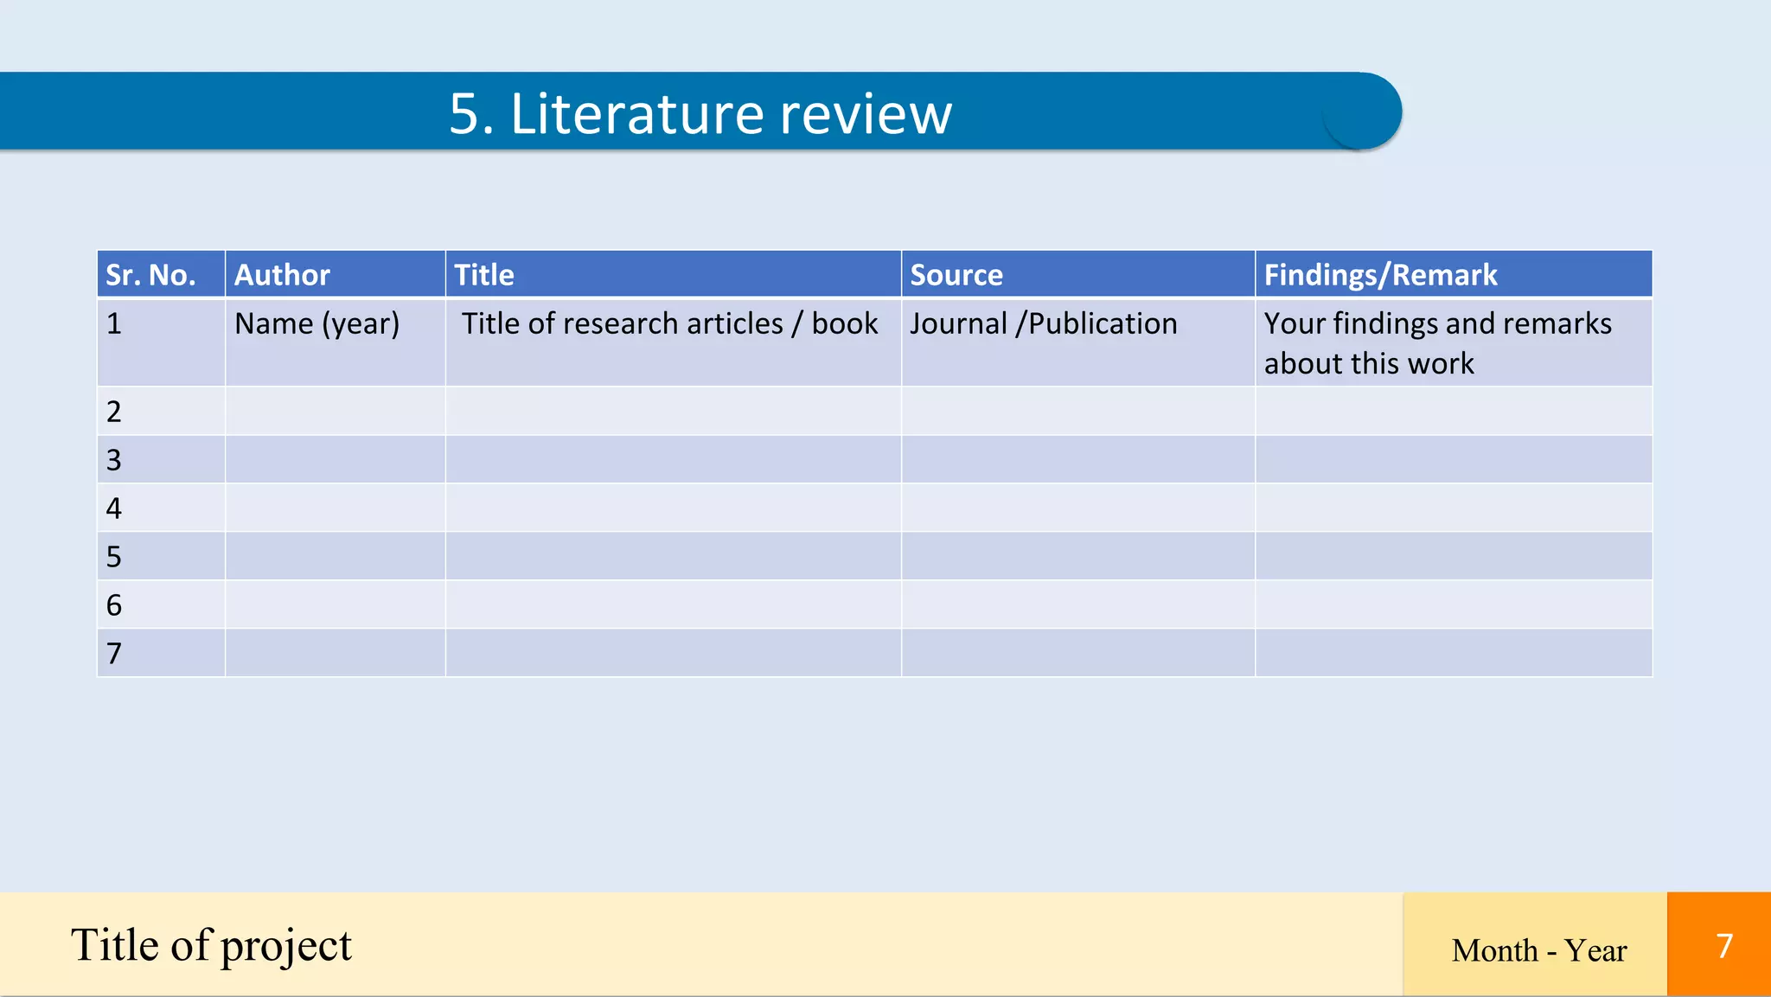This screenshot has height=997, width=1771.
Task: Click the orange slide number 7 box
Action: [1719, 944]
